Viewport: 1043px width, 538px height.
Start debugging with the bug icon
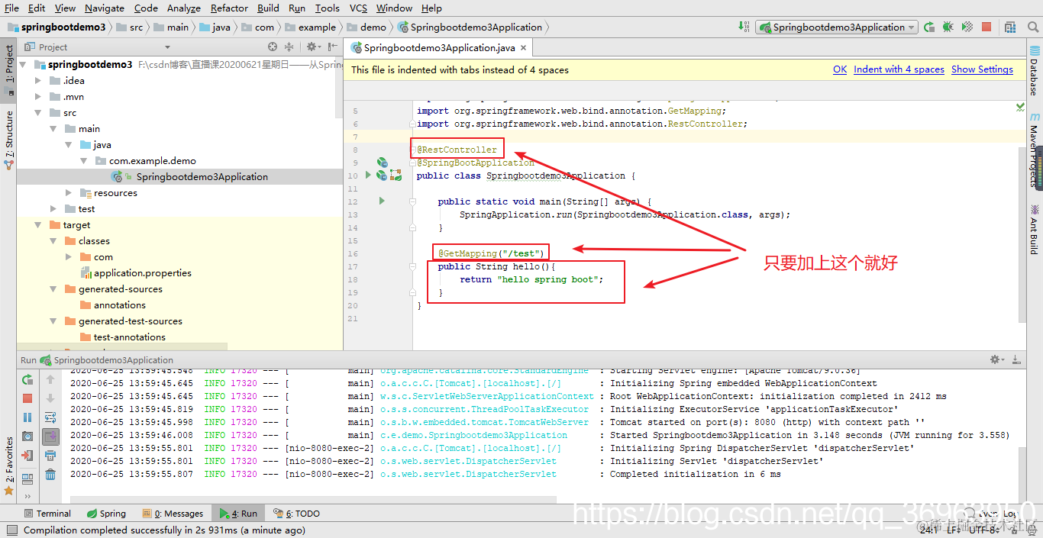[948, 27]
